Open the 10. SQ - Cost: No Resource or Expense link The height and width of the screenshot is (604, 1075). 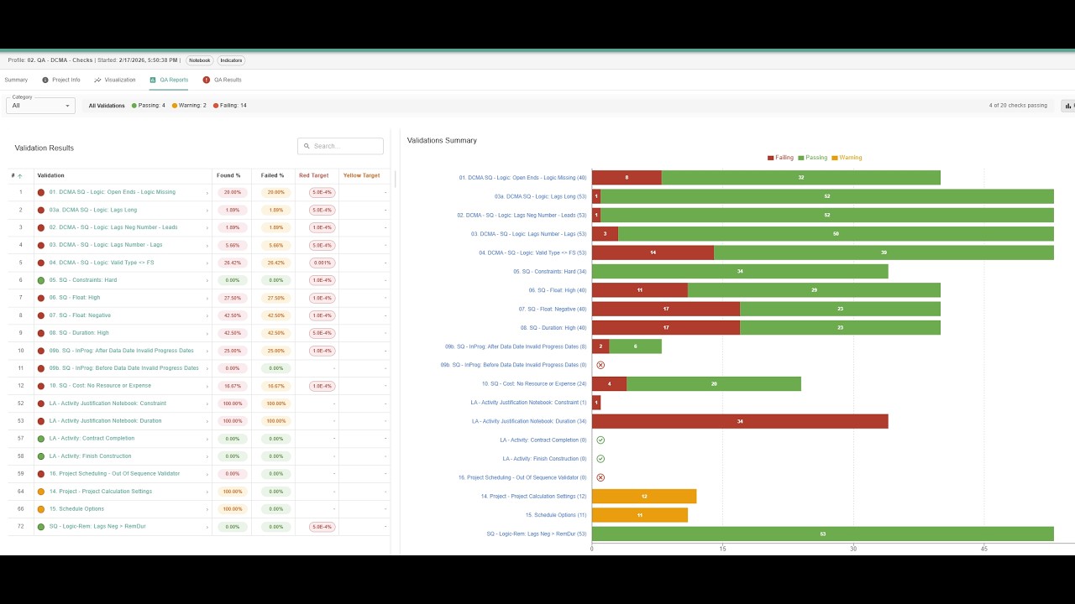(x=100, y=386)
